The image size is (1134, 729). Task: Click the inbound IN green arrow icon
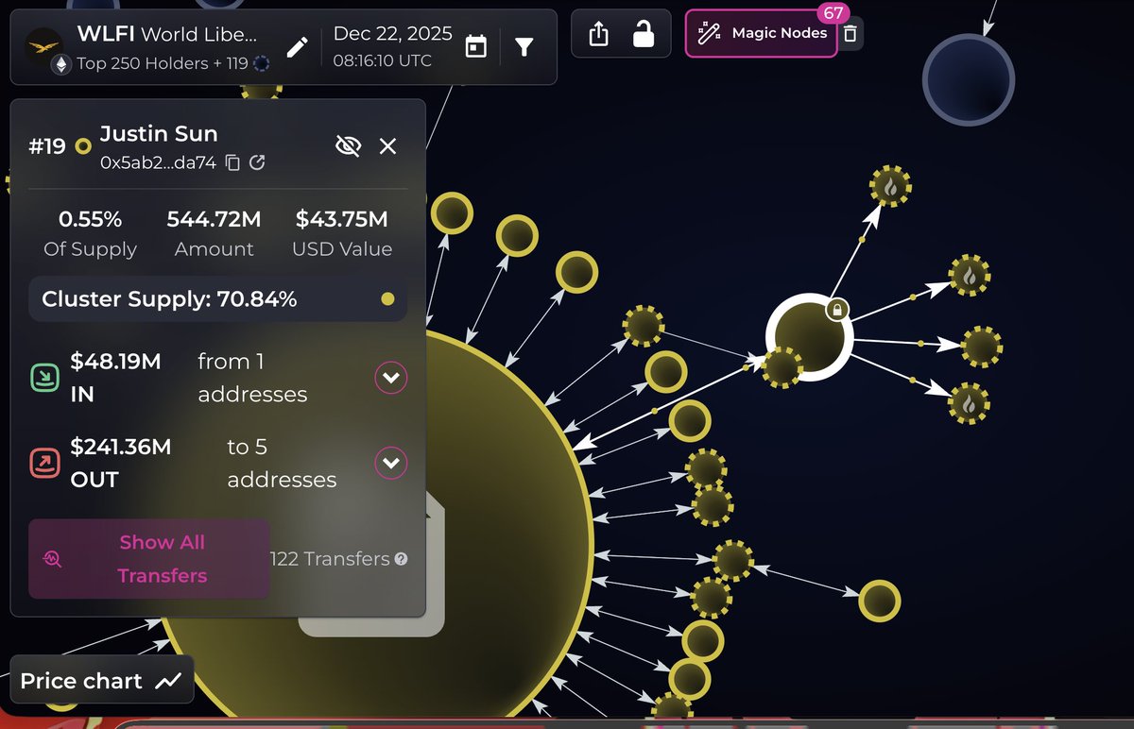44,378
